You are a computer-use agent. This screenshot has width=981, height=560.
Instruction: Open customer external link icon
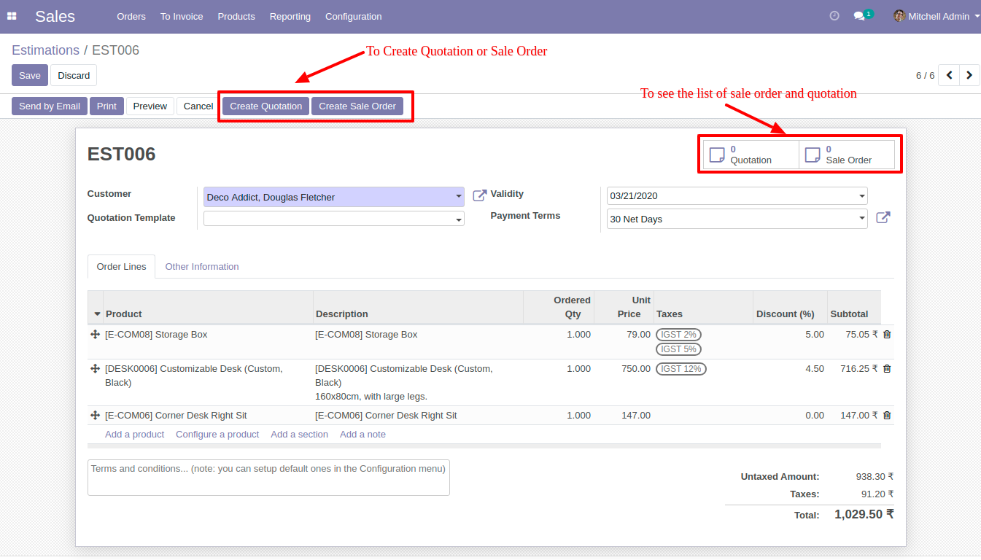click(x=479, y=195)
